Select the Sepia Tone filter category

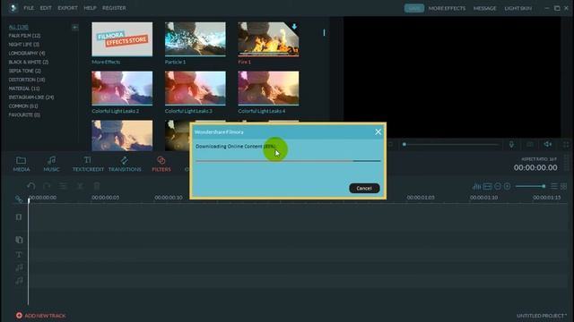[24, 71]
